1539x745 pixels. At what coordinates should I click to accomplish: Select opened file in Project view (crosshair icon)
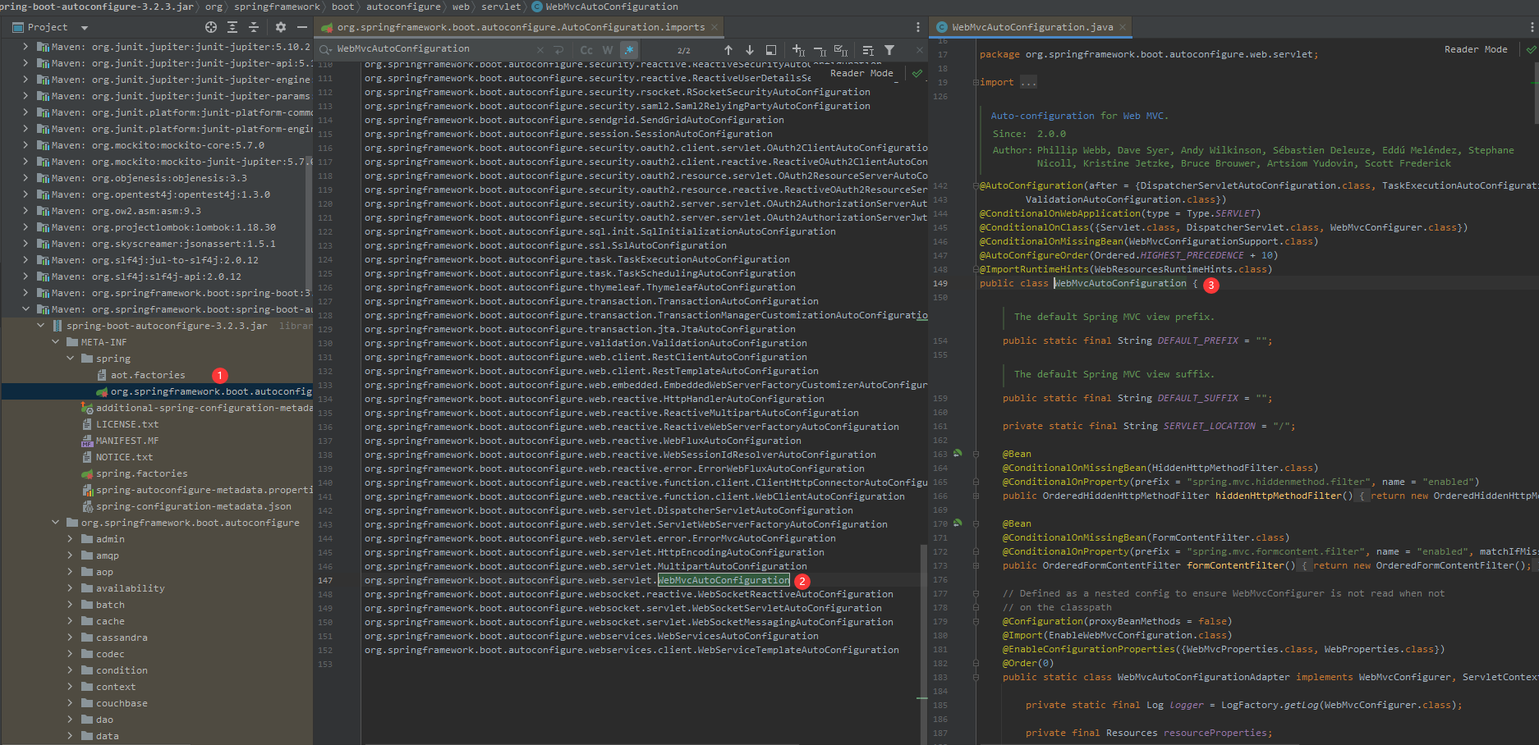click(211, 27)
